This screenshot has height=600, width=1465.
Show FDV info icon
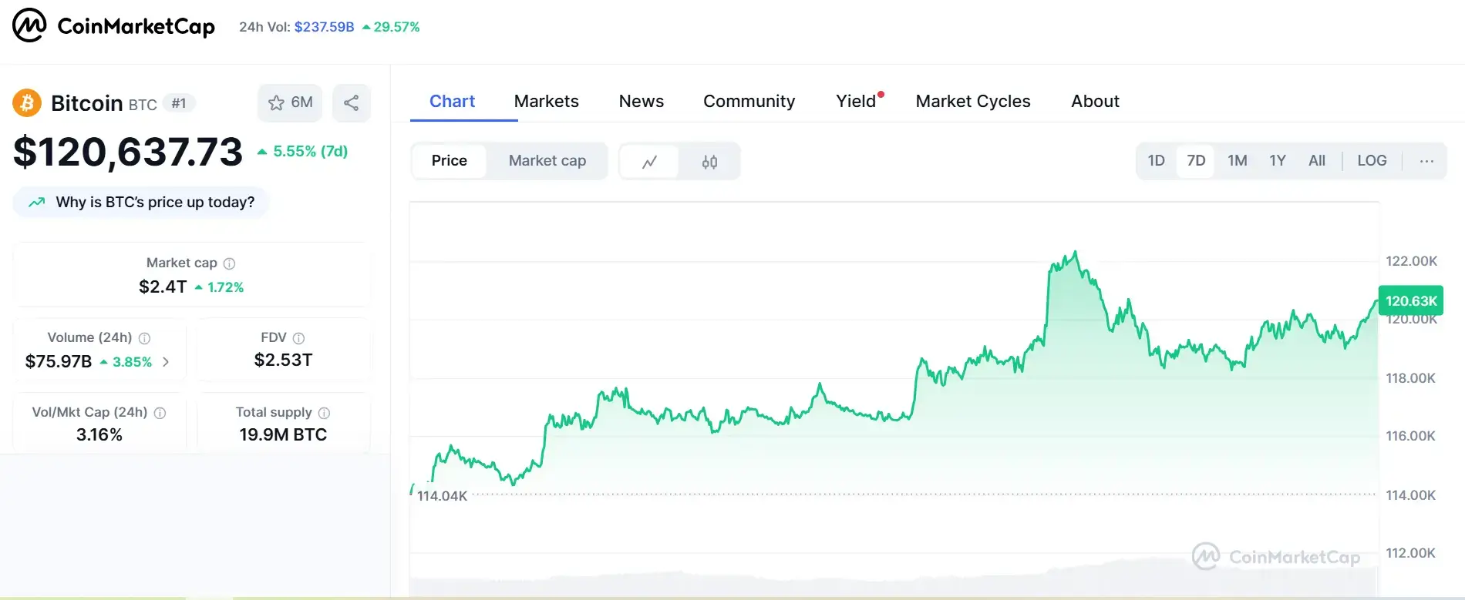click(x=299, y=338)
